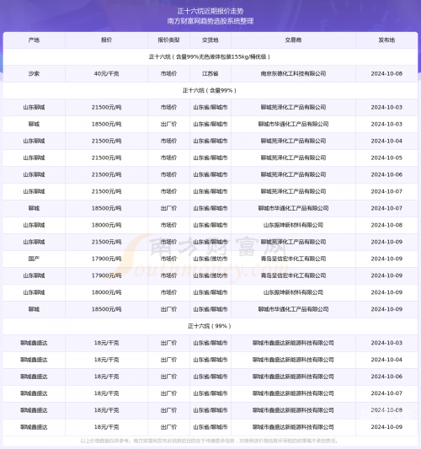Click 21500元/吨 in the 2024-10-09 row
This screenshot has width=421, height=449.
106,242
